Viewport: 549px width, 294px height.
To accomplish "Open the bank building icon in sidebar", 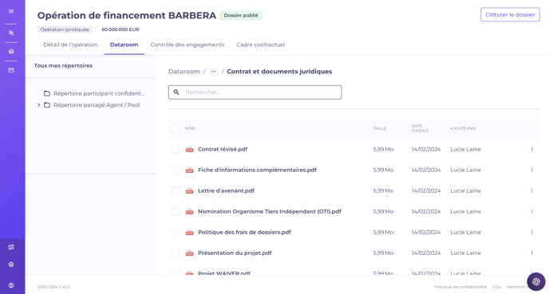I will 11,51.
